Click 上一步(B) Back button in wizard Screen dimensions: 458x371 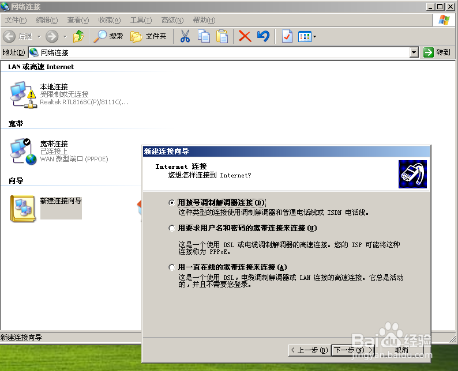pos(309,350)
